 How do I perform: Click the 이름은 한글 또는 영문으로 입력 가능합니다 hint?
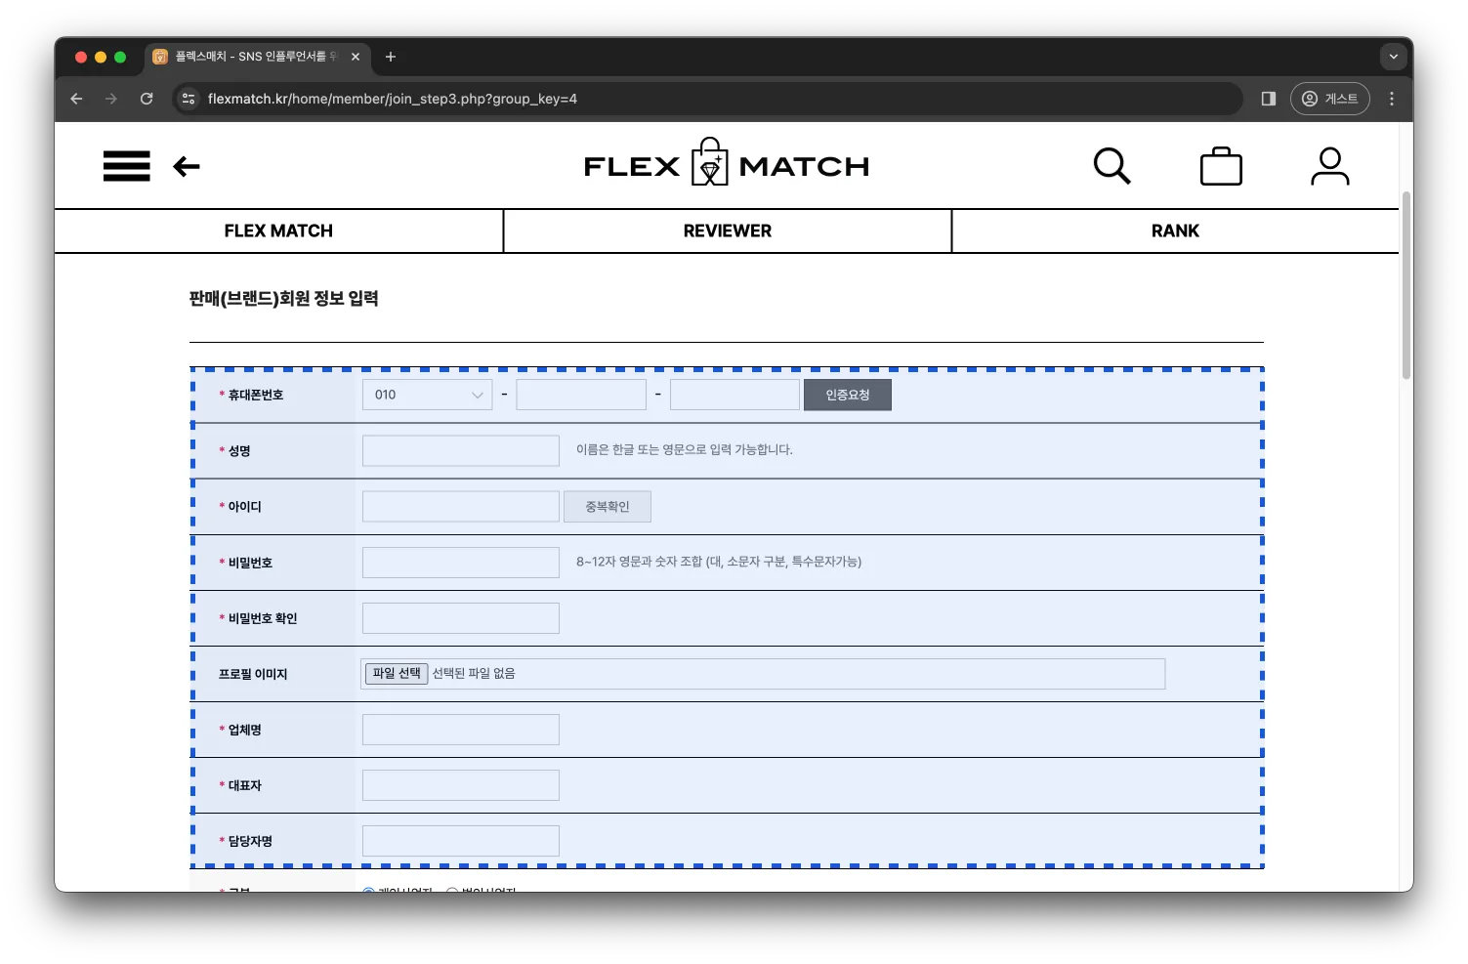(685, 450)
